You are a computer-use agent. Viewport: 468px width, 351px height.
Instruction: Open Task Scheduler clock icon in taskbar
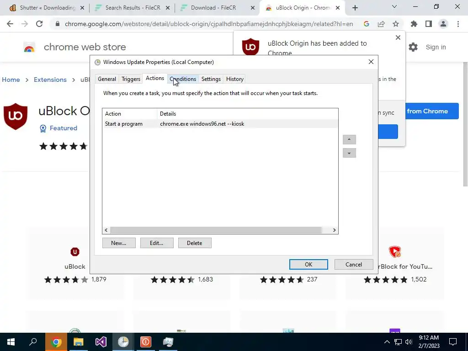pos(123,342)
